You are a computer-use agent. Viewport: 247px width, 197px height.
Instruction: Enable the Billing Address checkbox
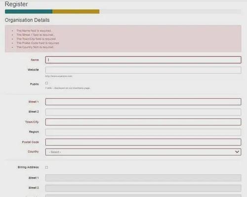click(x=46, y=167)
